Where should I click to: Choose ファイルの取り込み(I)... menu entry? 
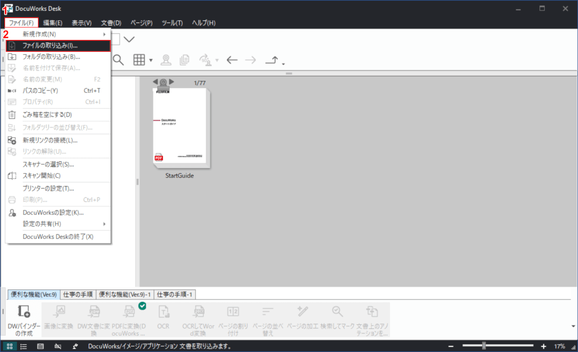[58, 45]
